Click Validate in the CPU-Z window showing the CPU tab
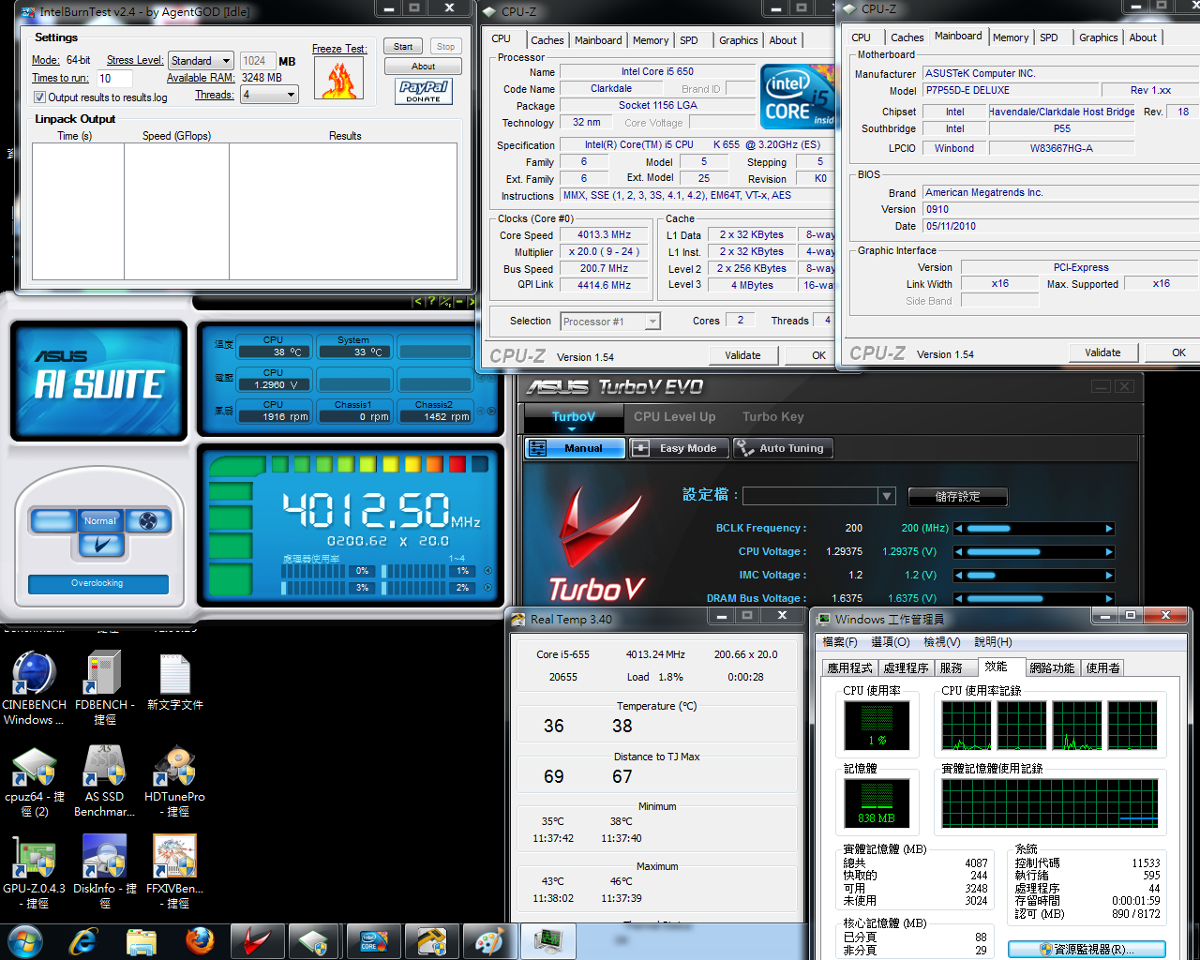The width and height of the screenshot is (1200, 960). tap(742, 355)
